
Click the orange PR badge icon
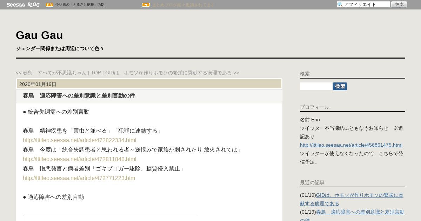[49, 5]
